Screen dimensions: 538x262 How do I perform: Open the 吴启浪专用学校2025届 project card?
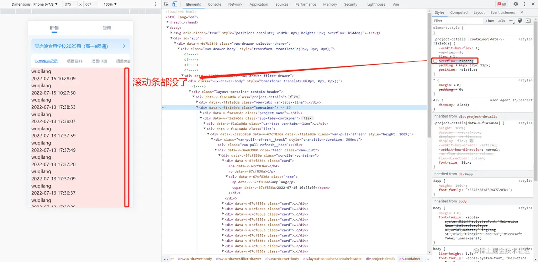coord(80,46)
